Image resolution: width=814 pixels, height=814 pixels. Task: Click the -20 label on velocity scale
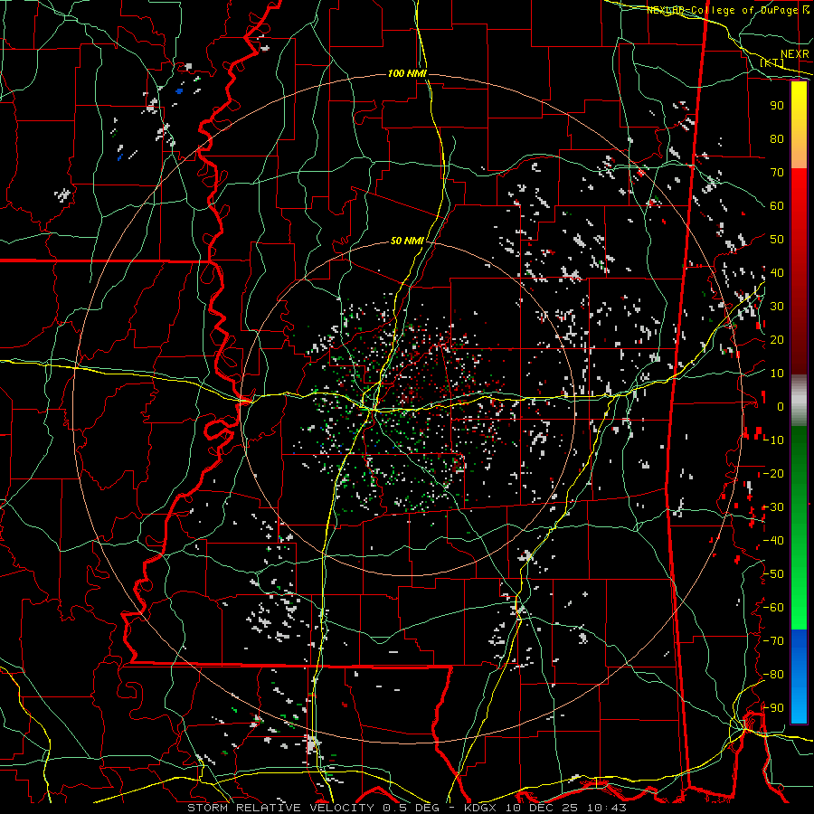773,473
